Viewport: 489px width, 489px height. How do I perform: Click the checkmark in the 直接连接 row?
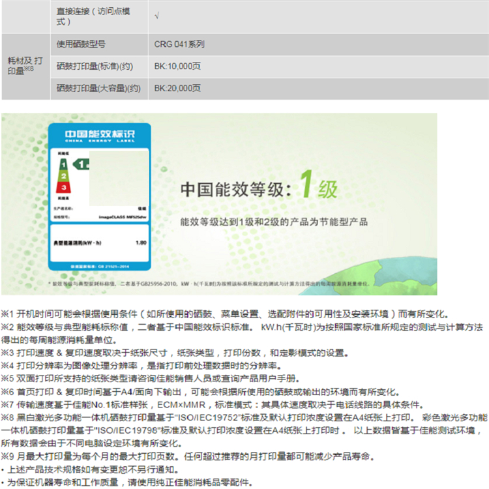[x=156, y=12]
